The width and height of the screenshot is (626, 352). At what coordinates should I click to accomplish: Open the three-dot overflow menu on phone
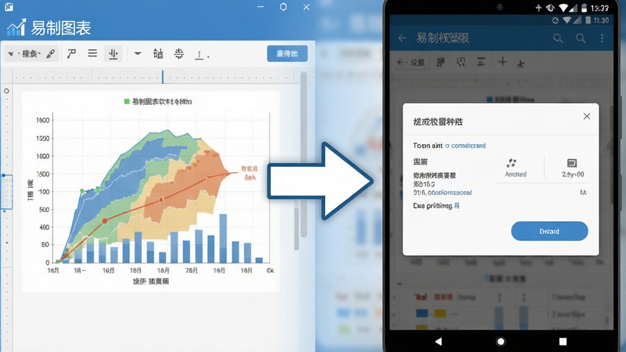[602, 38]
